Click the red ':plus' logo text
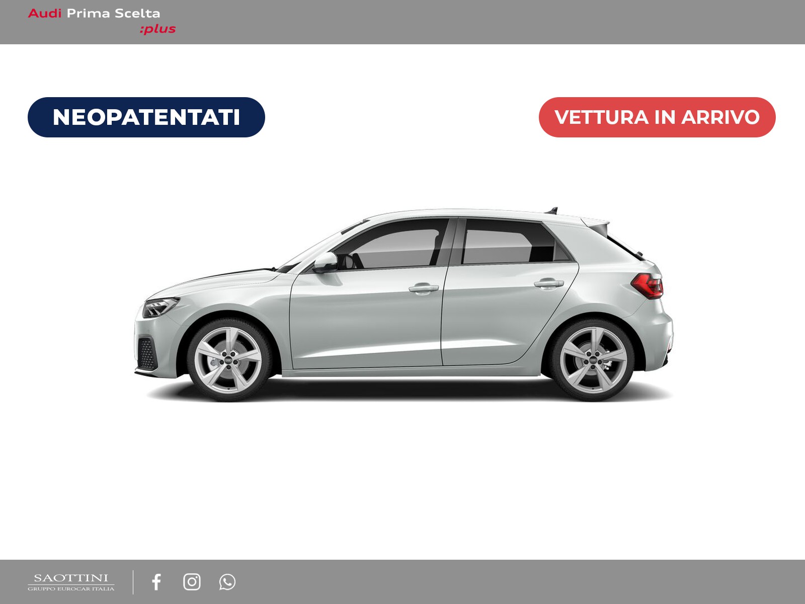This screenshot has height=604, width=805. [x=157, y=29]
